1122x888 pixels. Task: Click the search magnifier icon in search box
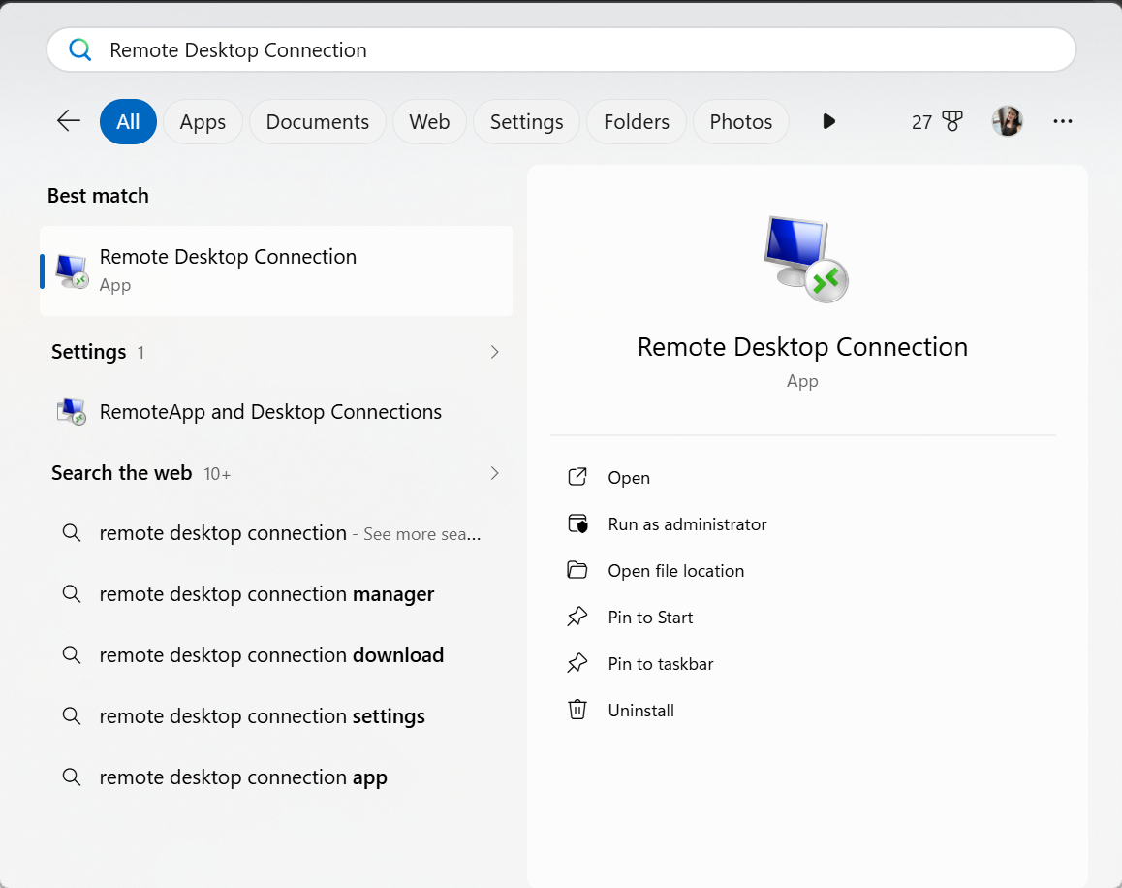coord(80,50)
